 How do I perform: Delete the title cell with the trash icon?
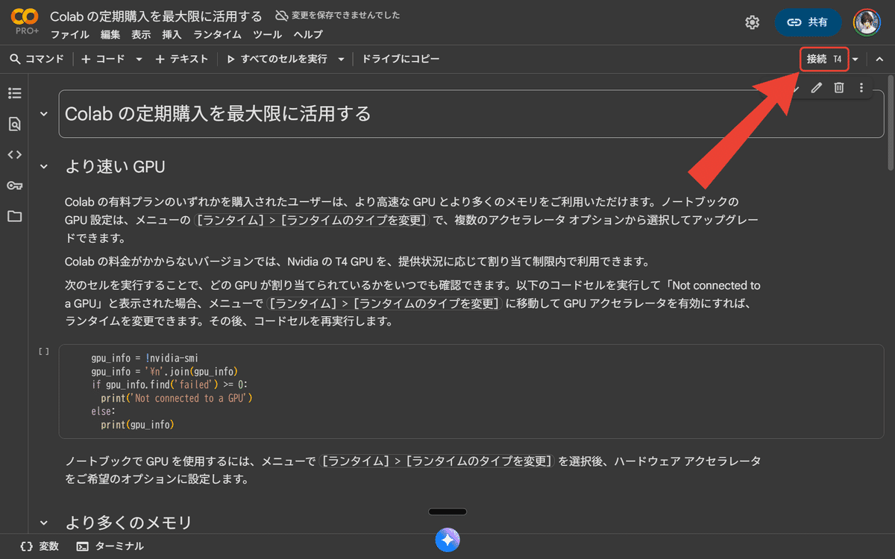[x=839, y=88]
